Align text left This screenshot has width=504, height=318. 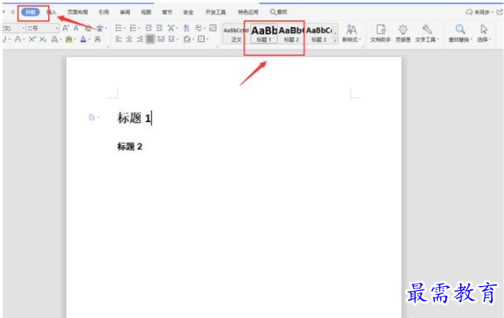pos(119,39)
